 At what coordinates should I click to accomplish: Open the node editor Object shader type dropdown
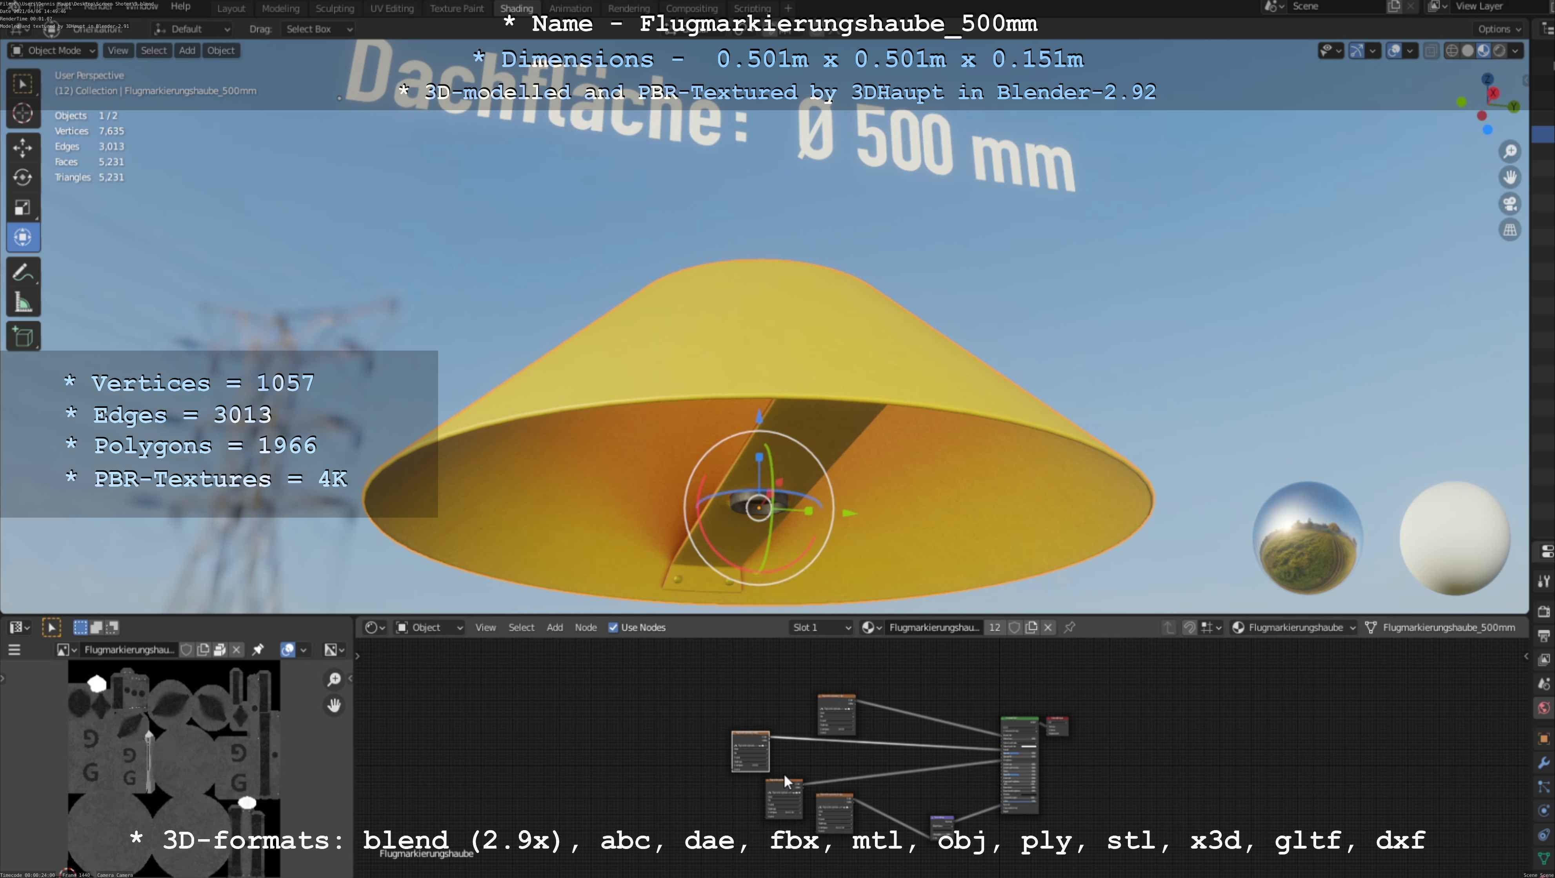[429, 627]
